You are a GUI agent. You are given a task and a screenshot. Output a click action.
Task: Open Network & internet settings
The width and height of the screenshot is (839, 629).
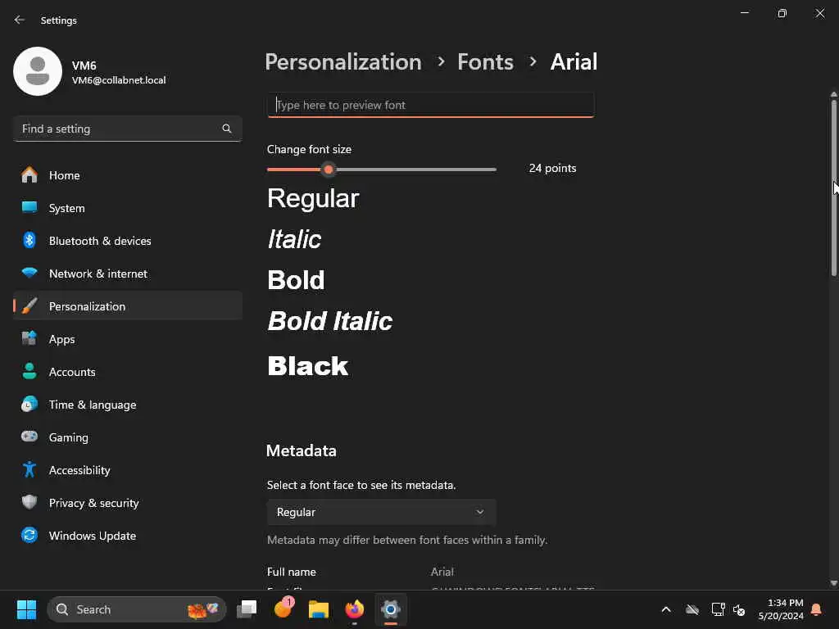[x=127, y=273]
